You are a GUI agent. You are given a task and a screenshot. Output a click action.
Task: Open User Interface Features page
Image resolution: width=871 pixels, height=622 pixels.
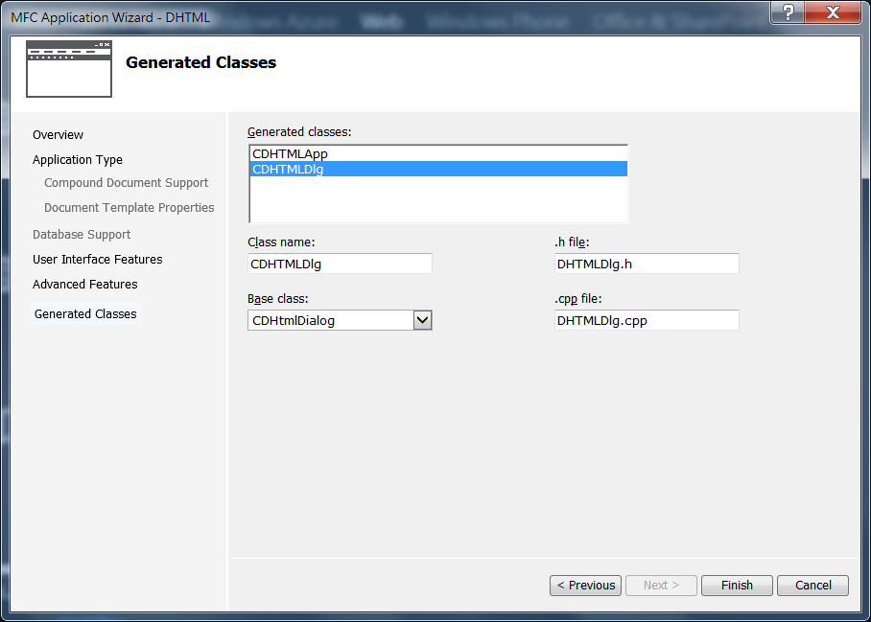click(97, 259)
